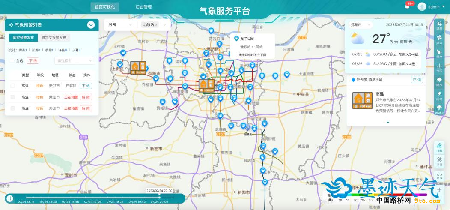Switch to 后台管理 tab
450x210 pixels.
143,7
